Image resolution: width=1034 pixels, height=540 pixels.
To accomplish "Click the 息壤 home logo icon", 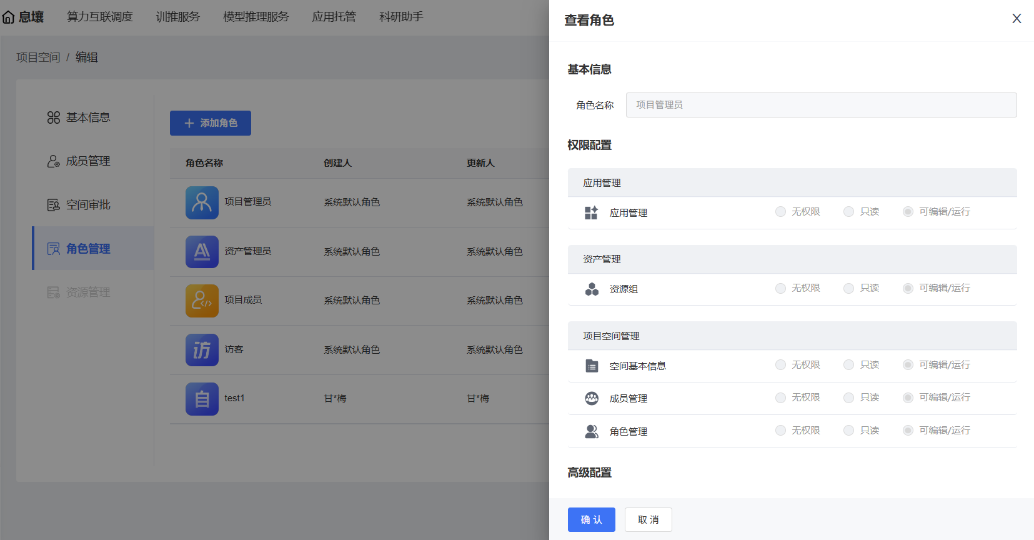I will pyautogui.click(x=9, y=17).
